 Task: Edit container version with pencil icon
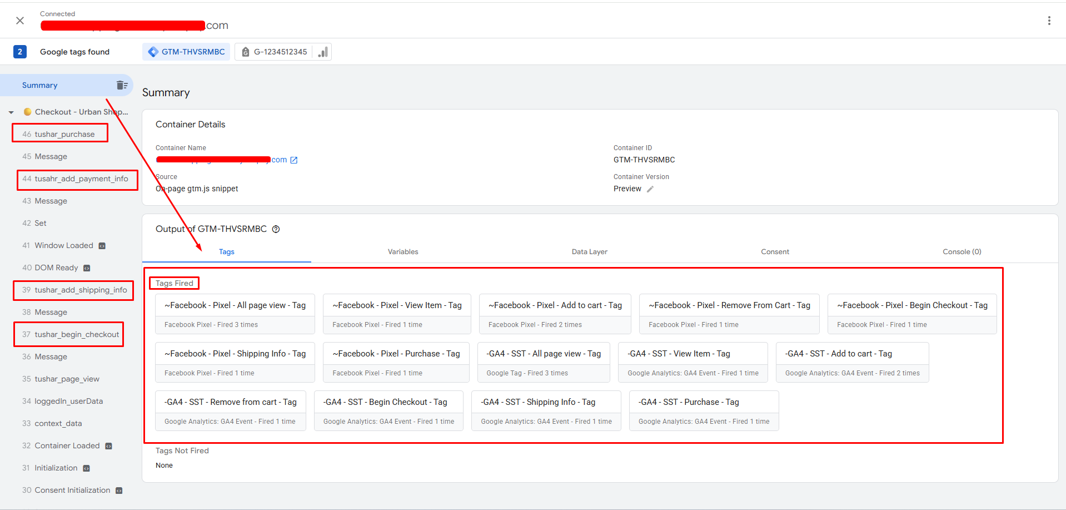(x=650, y=189)
